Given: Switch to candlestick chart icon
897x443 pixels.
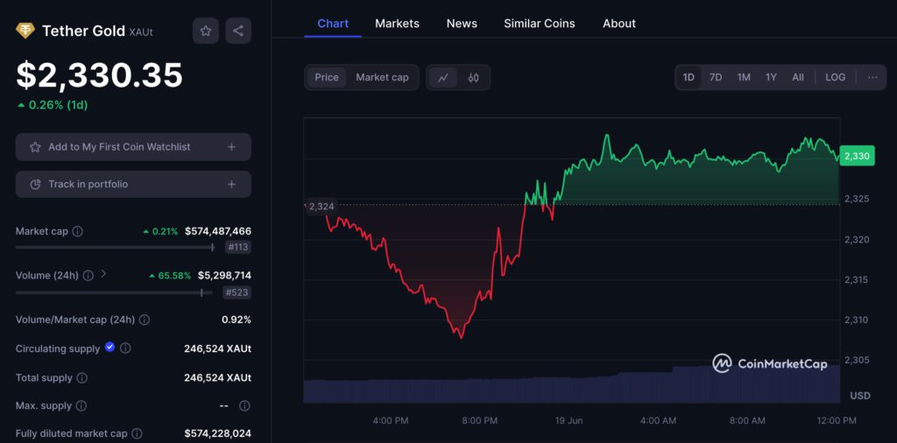Looking at the screenshot, I should [x=474, y=77].
